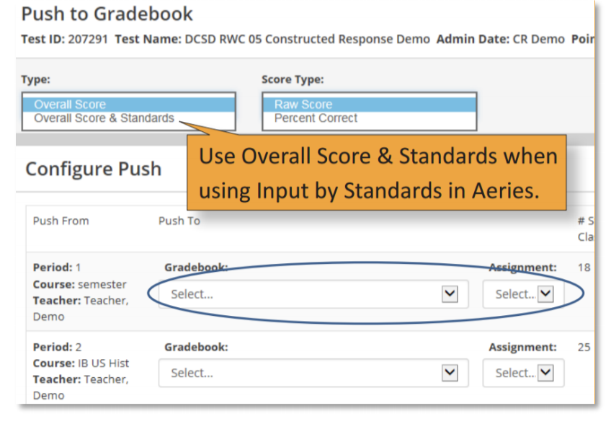Select Overall Score & Standards option
Screen dimensions: 611x424
pos(104,118)
